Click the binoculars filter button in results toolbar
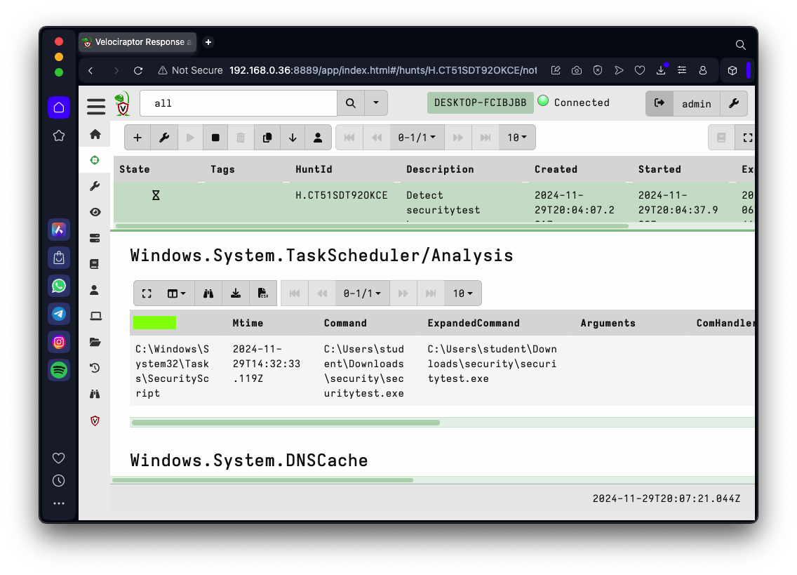 coord(208,293)
